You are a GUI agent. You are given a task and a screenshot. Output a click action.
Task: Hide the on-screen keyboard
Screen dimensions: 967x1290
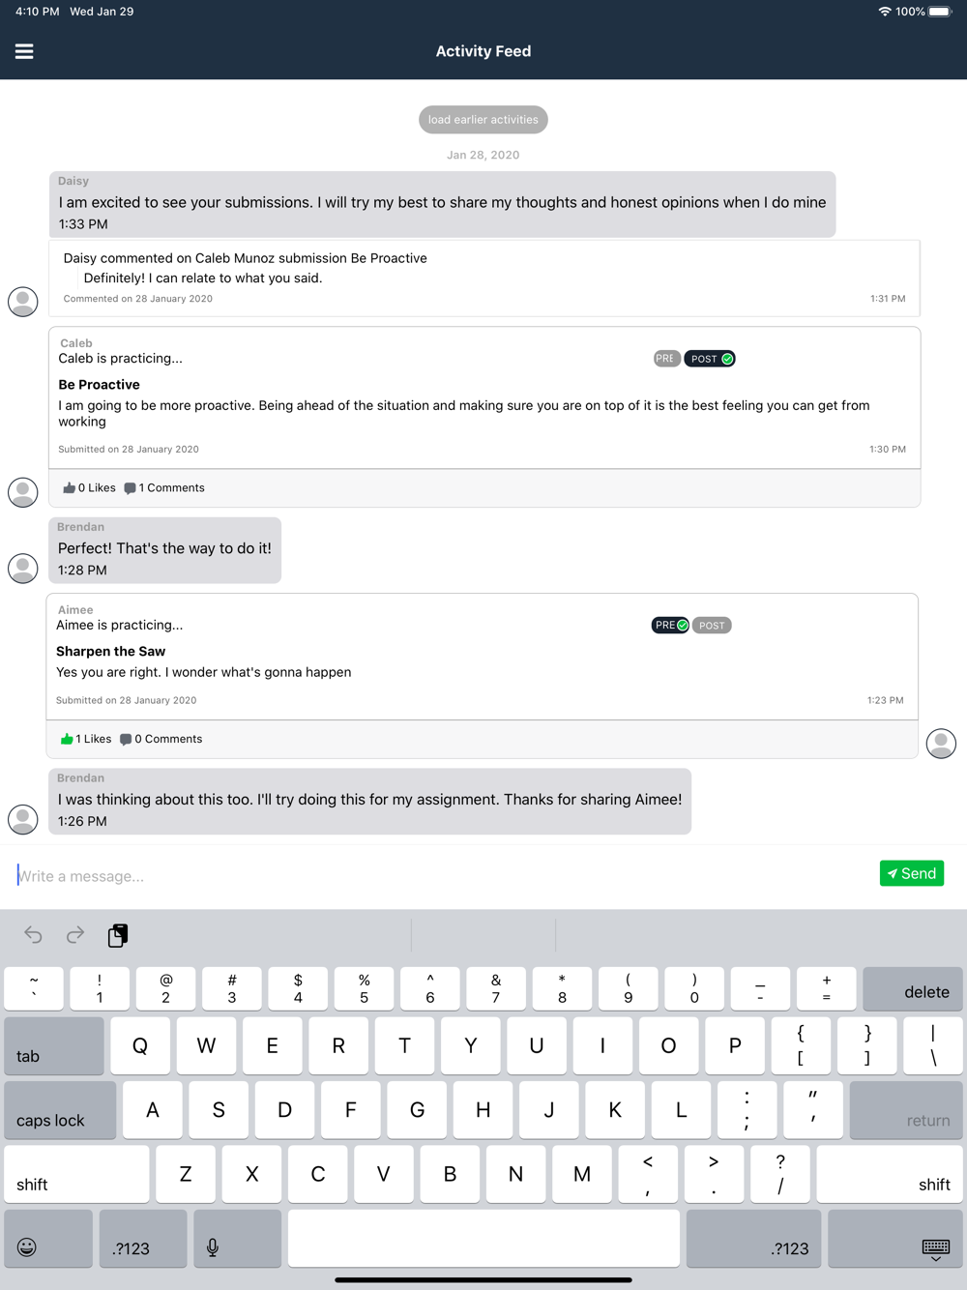tap(935, 1248)
